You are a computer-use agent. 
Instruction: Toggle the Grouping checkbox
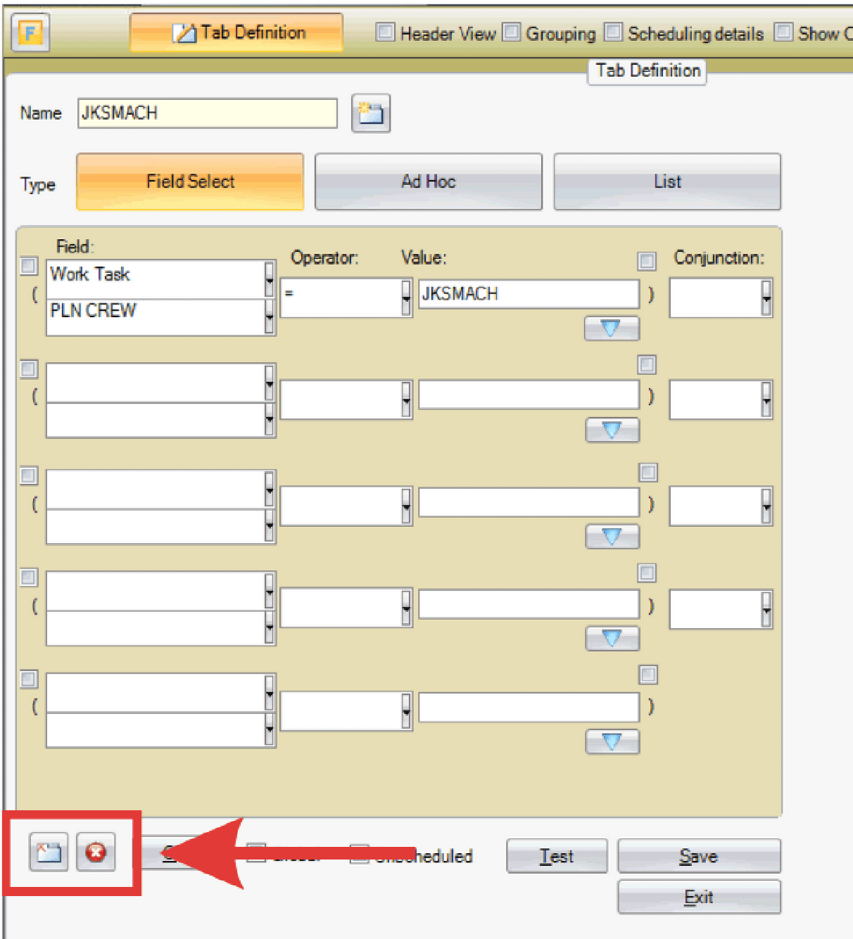click(x=512, y=32)
